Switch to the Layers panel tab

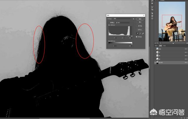point(156,46)
